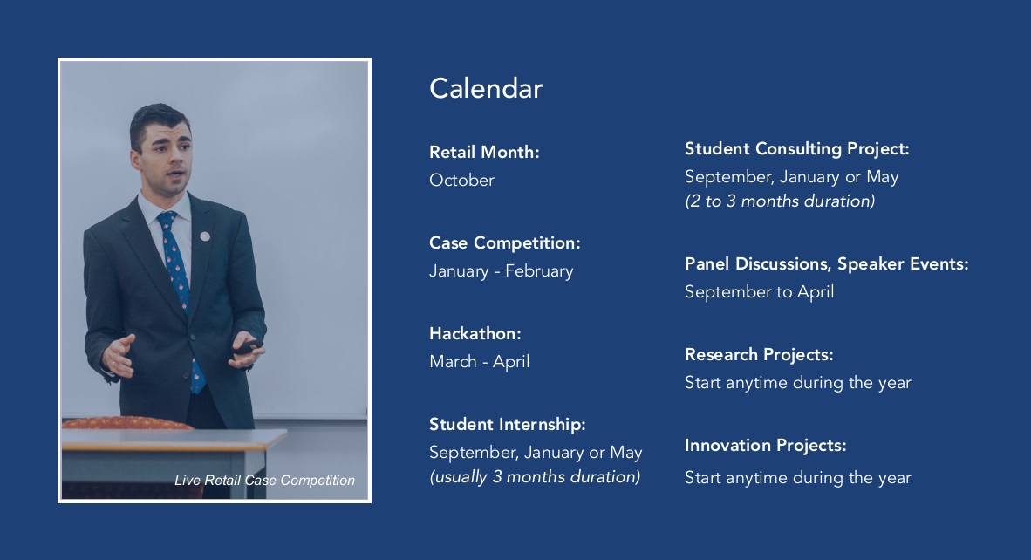Click the 'Student Internship:' heading

click(x=507, y=424)
